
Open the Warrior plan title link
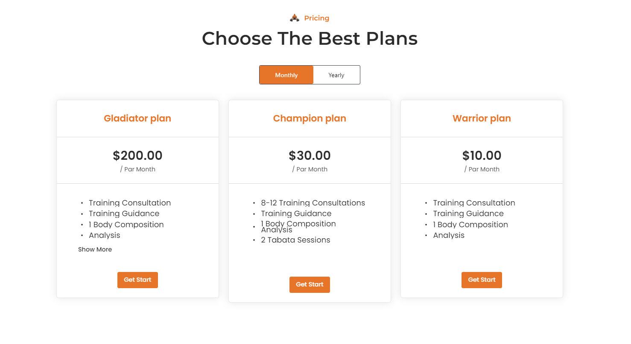tap(482, 118)
